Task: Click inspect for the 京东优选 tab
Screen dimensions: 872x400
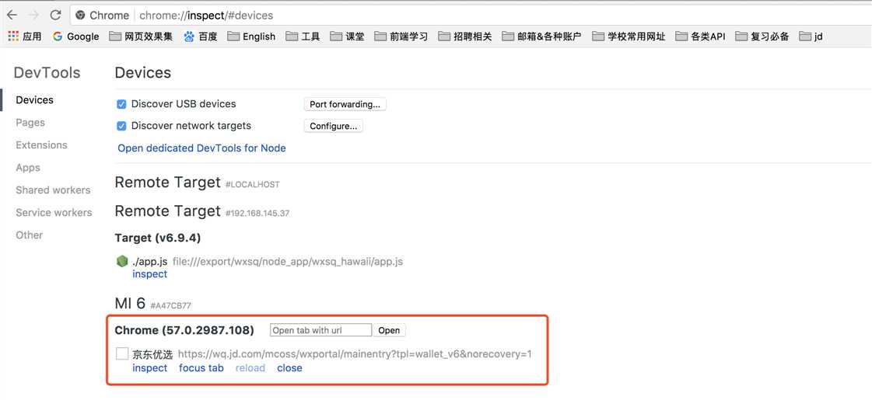Action: (149, 368)
